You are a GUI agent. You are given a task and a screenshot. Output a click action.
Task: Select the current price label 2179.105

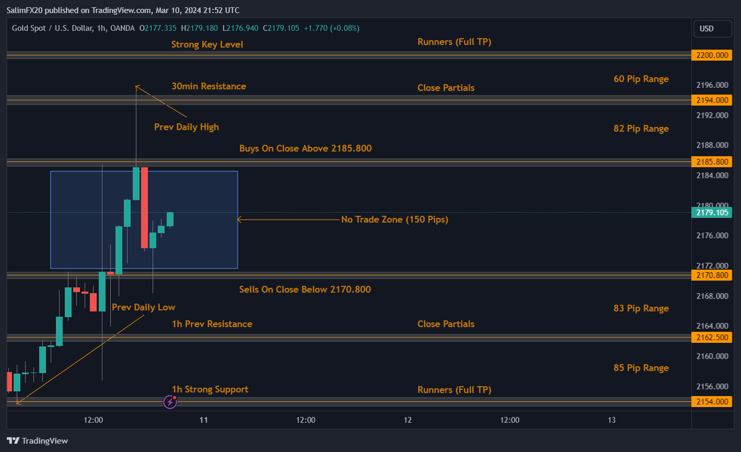click(712, 213)
